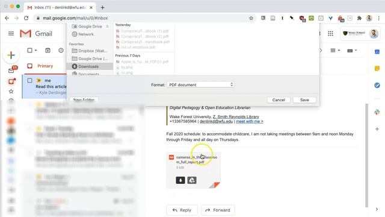
Task: Cancel the save dialog
Action: tap(279, 100)
